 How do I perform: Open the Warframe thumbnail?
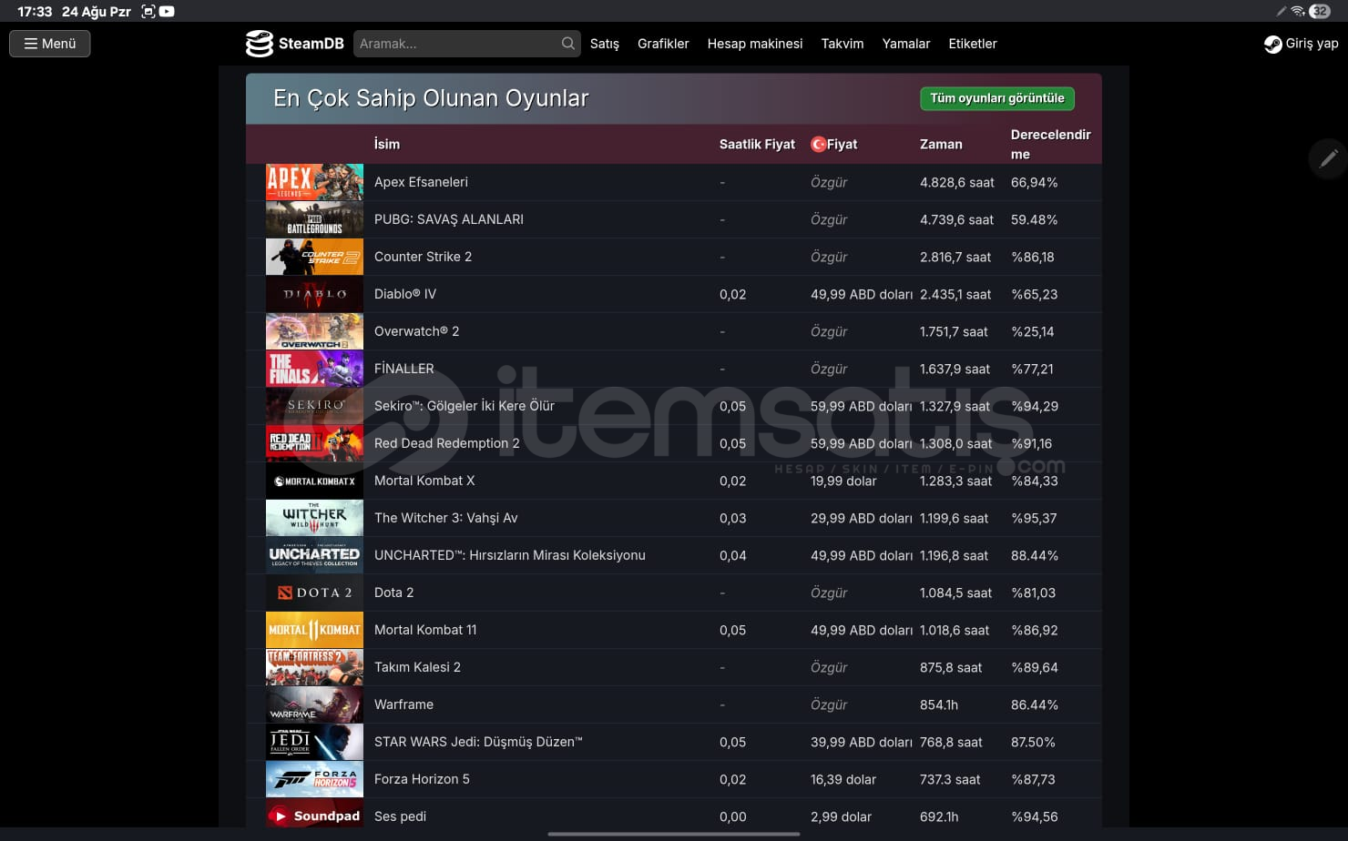(x=314, y=704)
